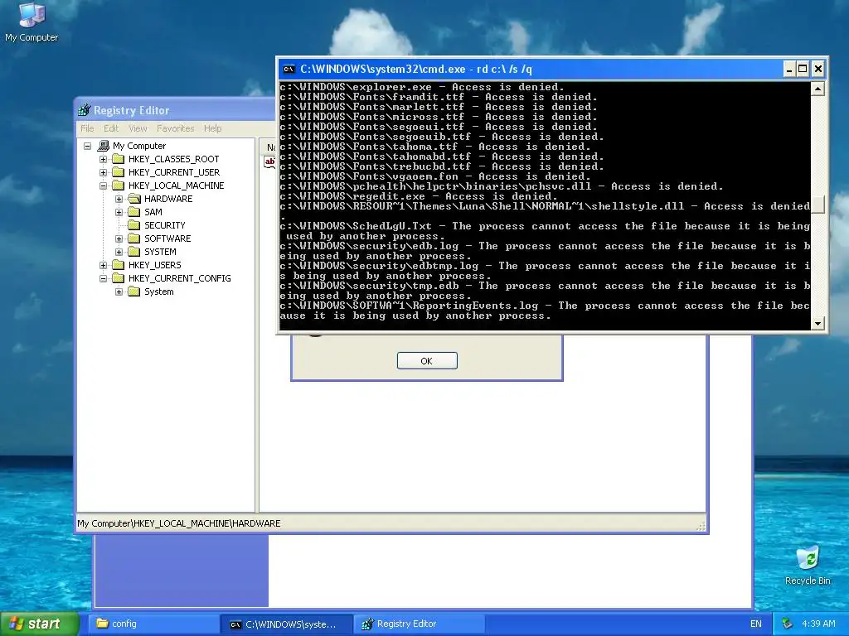Open the My Computer desktop icon
The height and width of the screenshot is (636, 849).
click(x=32, y=22)
